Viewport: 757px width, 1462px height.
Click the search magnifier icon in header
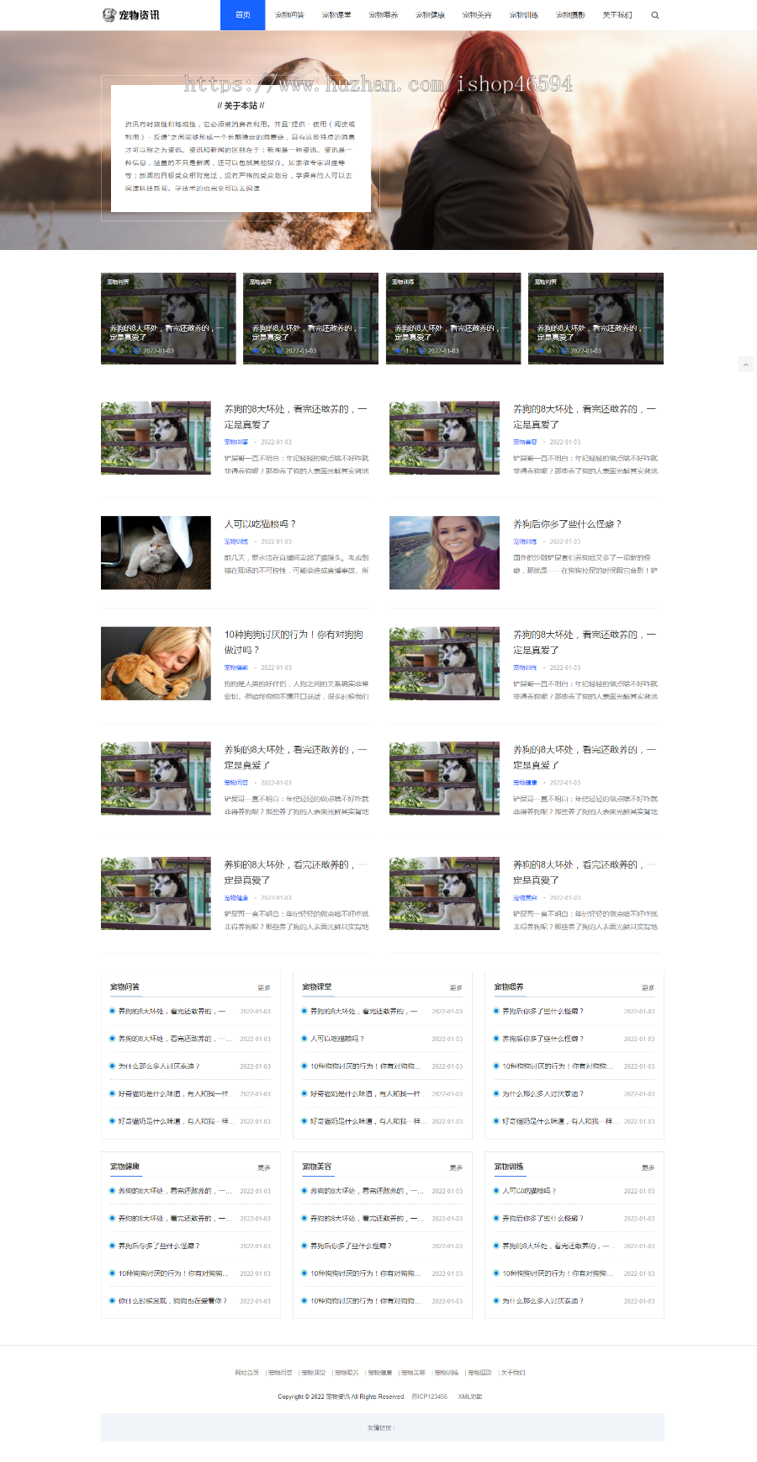click(x=655, y=15)
